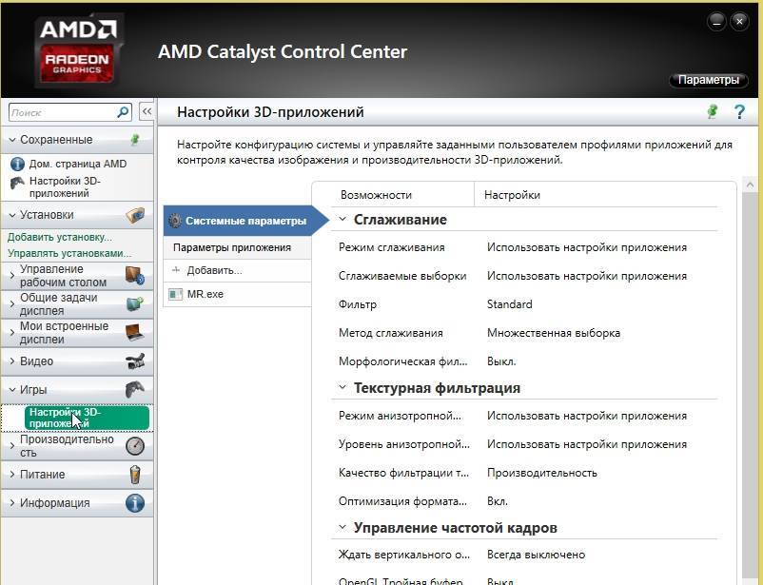The height and width of the screenshot is (585, 763).
Task: Change the Уровень анизотропной value
Action: click(587, 444)
